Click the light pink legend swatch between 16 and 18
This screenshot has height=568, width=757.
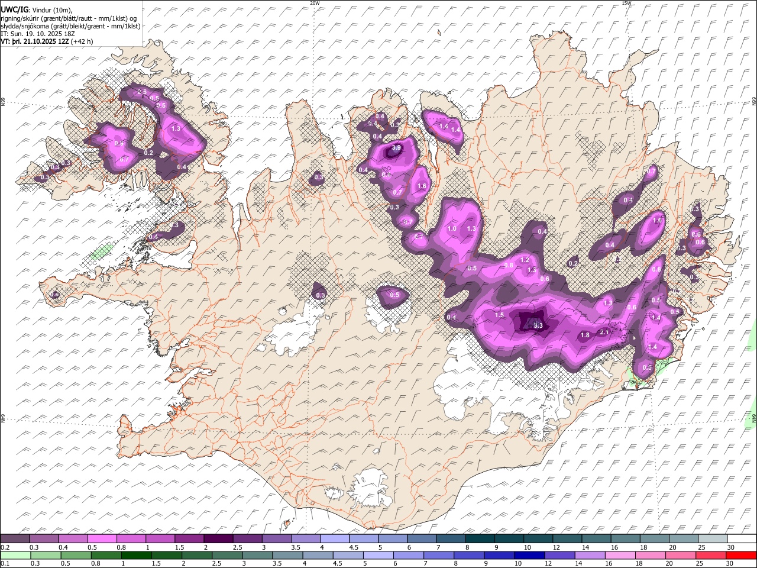621,555
